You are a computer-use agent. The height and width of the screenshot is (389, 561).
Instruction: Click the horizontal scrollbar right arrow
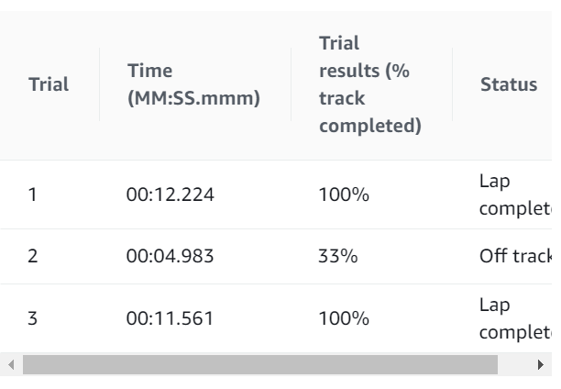(541, 365)
